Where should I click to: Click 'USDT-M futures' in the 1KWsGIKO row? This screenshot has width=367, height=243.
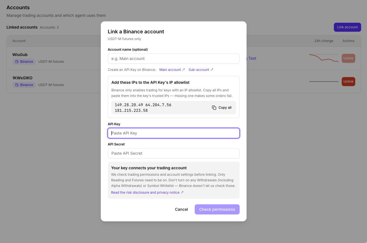pos(51,85)
